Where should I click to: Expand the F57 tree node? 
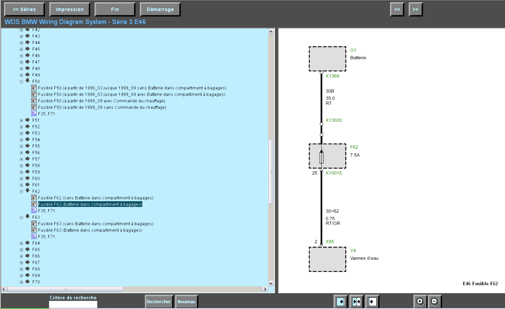click(x=21, y=159)
